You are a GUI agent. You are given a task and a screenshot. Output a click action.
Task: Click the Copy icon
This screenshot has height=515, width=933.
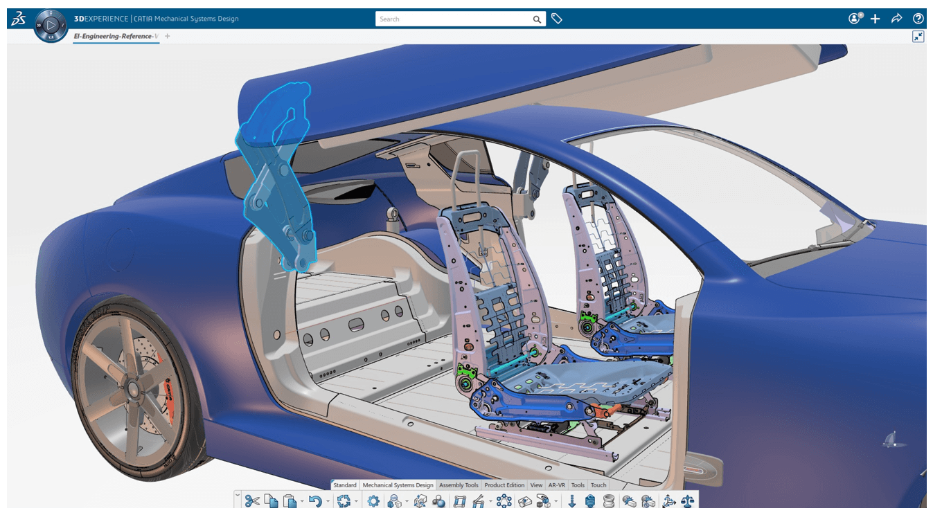pos(272,500)
